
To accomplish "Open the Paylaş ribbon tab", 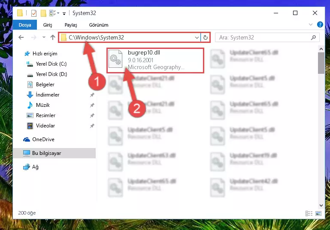I will pos(71,25).
